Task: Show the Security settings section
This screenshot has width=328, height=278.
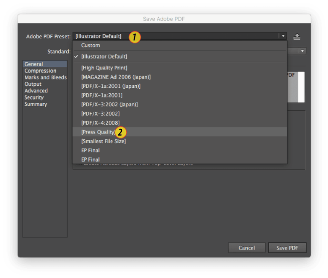Action: point(34,98)
